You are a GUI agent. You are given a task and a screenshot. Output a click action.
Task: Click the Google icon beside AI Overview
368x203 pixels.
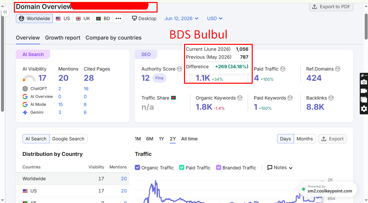click(25, 97)
